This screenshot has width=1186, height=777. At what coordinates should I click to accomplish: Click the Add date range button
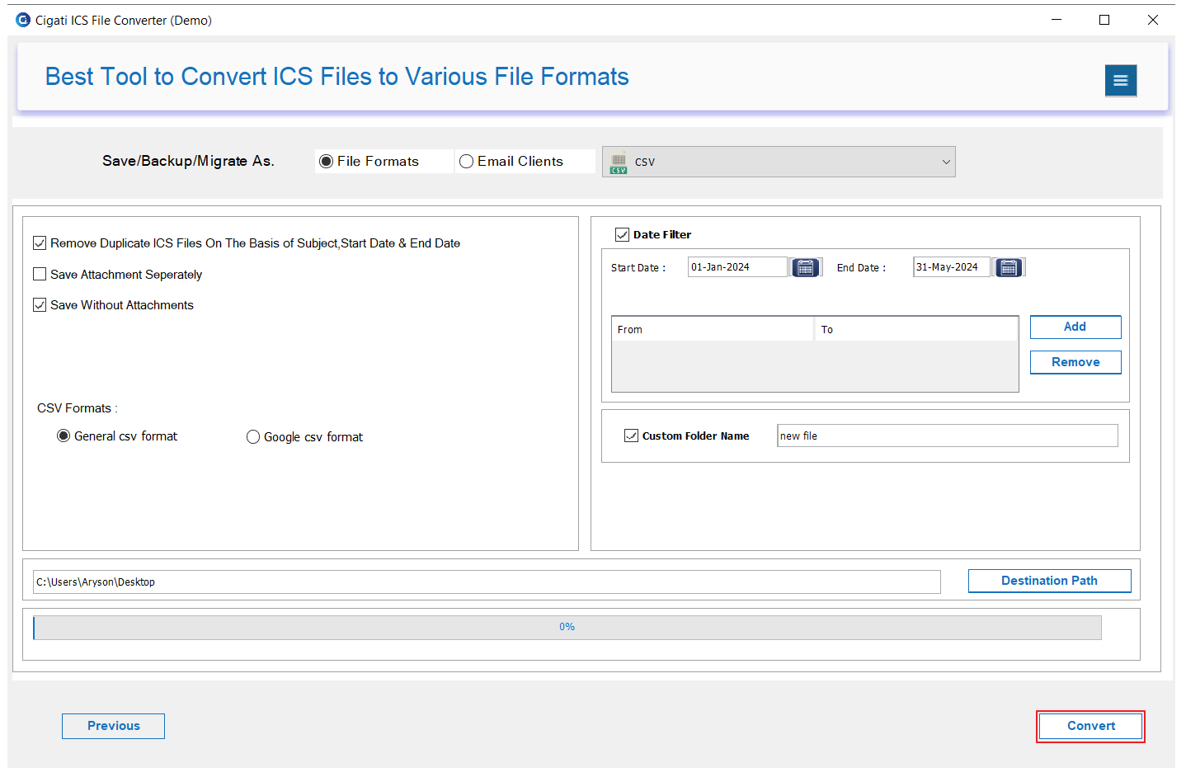click(x=1075, y=327)
